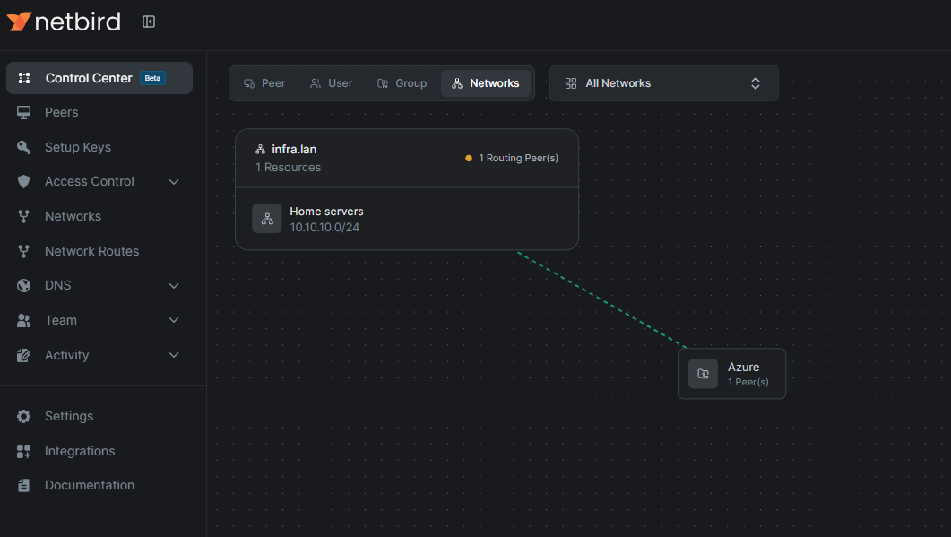Click the Settings gear icon
This screenshot has width=951, height=537.
click(24, 416)
